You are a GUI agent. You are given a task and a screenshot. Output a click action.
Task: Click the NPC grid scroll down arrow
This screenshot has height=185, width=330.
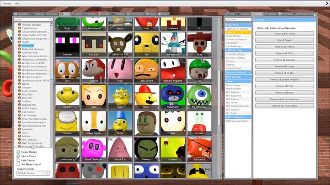(219, 177)
